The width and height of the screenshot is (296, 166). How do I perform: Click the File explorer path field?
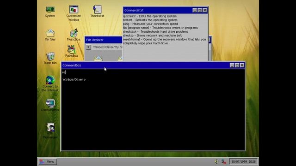point(107,47)
